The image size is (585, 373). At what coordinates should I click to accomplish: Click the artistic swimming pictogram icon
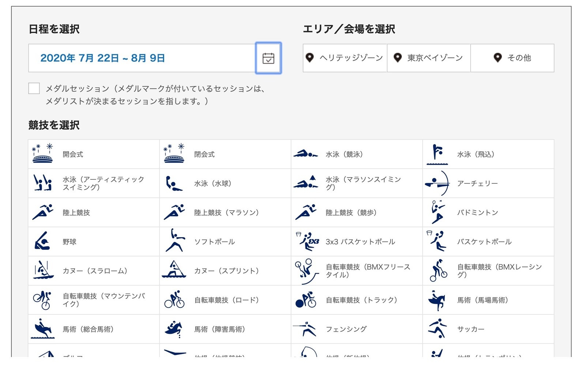pos(42,183)
